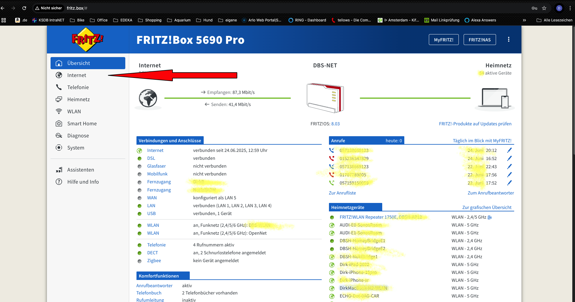This screenshot has width=575, height=302.
Task: Edit the call entry from 22:43
Action: tap(509, 166)
